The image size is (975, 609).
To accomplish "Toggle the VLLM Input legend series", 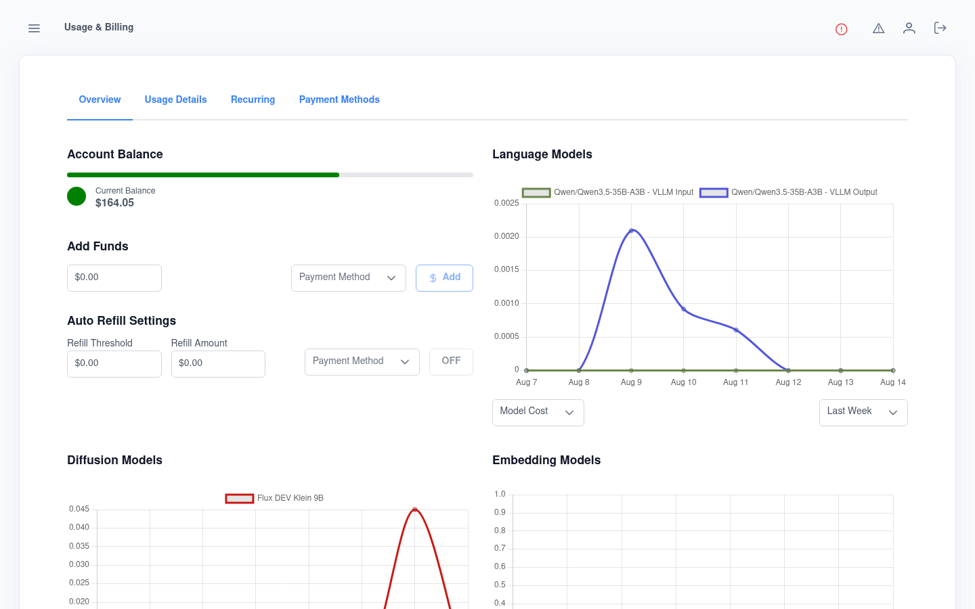I will point(608,192).
